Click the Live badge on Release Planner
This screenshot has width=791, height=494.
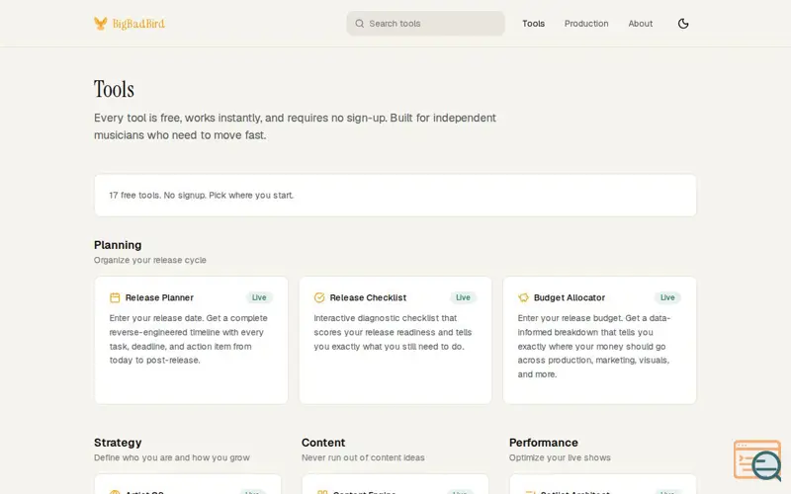pos(259,298)
